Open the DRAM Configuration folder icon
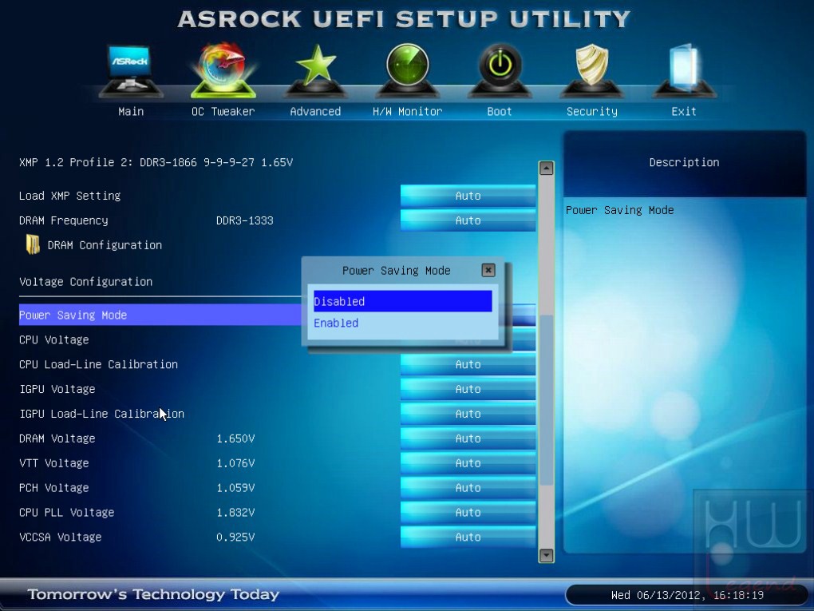The image size is (814, 611). [33, 244]
